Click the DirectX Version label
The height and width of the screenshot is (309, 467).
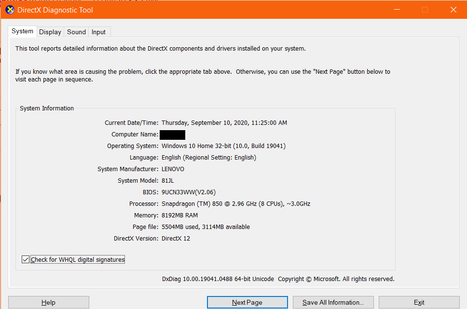pyautogui.click(x=136, y=239)
